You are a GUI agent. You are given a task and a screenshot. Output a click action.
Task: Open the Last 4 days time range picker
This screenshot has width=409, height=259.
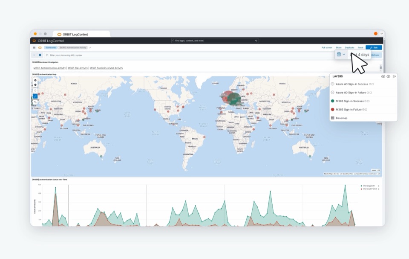click(359, 55)
